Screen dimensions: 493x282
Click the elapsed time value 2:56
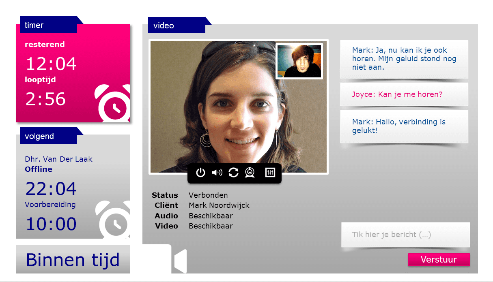coord(46,99)
